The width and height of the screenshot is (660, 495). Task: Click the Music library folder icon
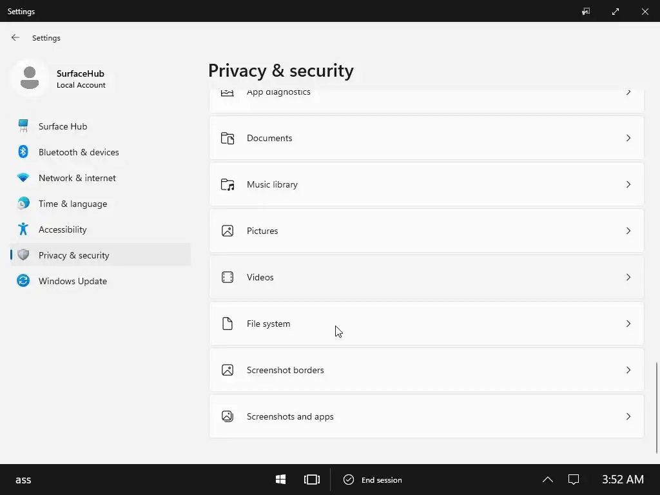point(228,184)
